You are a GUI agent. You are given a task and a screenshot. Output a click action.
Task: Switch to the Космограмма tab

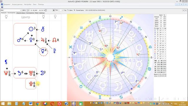(30, 13)
